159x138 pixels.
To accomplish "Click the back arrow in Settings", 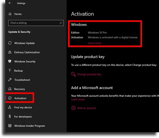I will (10, 3).
